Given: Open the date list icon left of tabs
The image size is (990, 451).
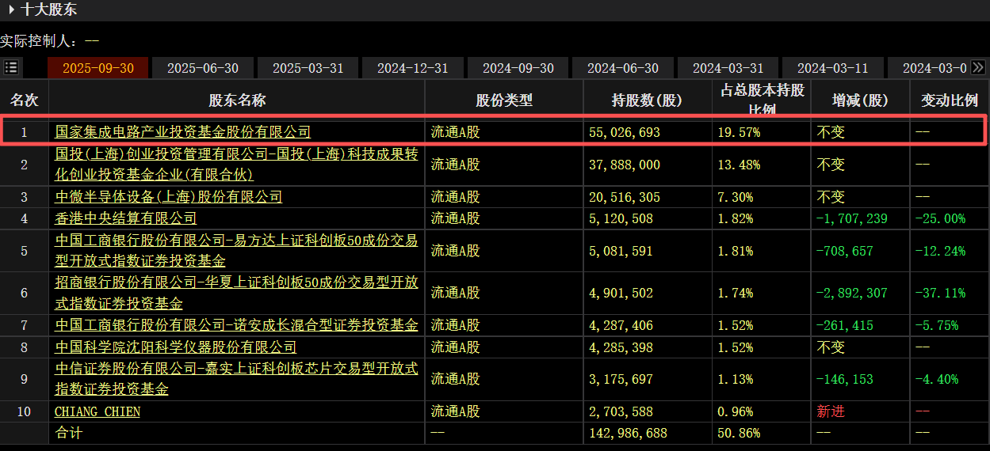Looking at the screenshot, I should (11, 67).
